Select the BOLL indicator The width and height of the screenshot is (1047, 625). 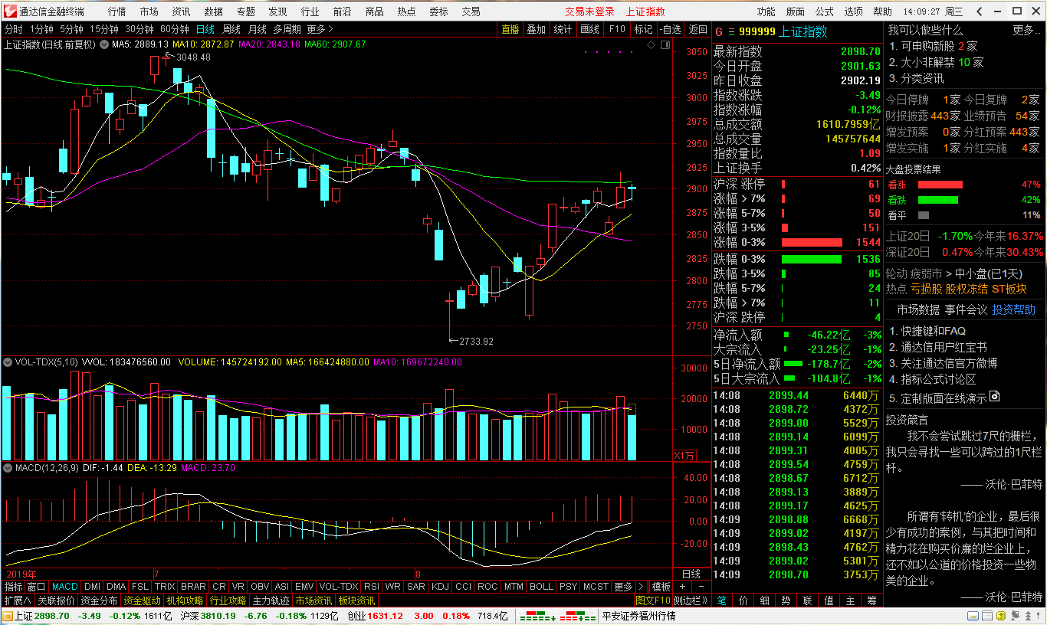click(541, 587)
